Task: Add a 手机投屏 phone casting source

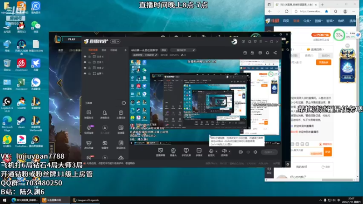Action: coord(186,152)
